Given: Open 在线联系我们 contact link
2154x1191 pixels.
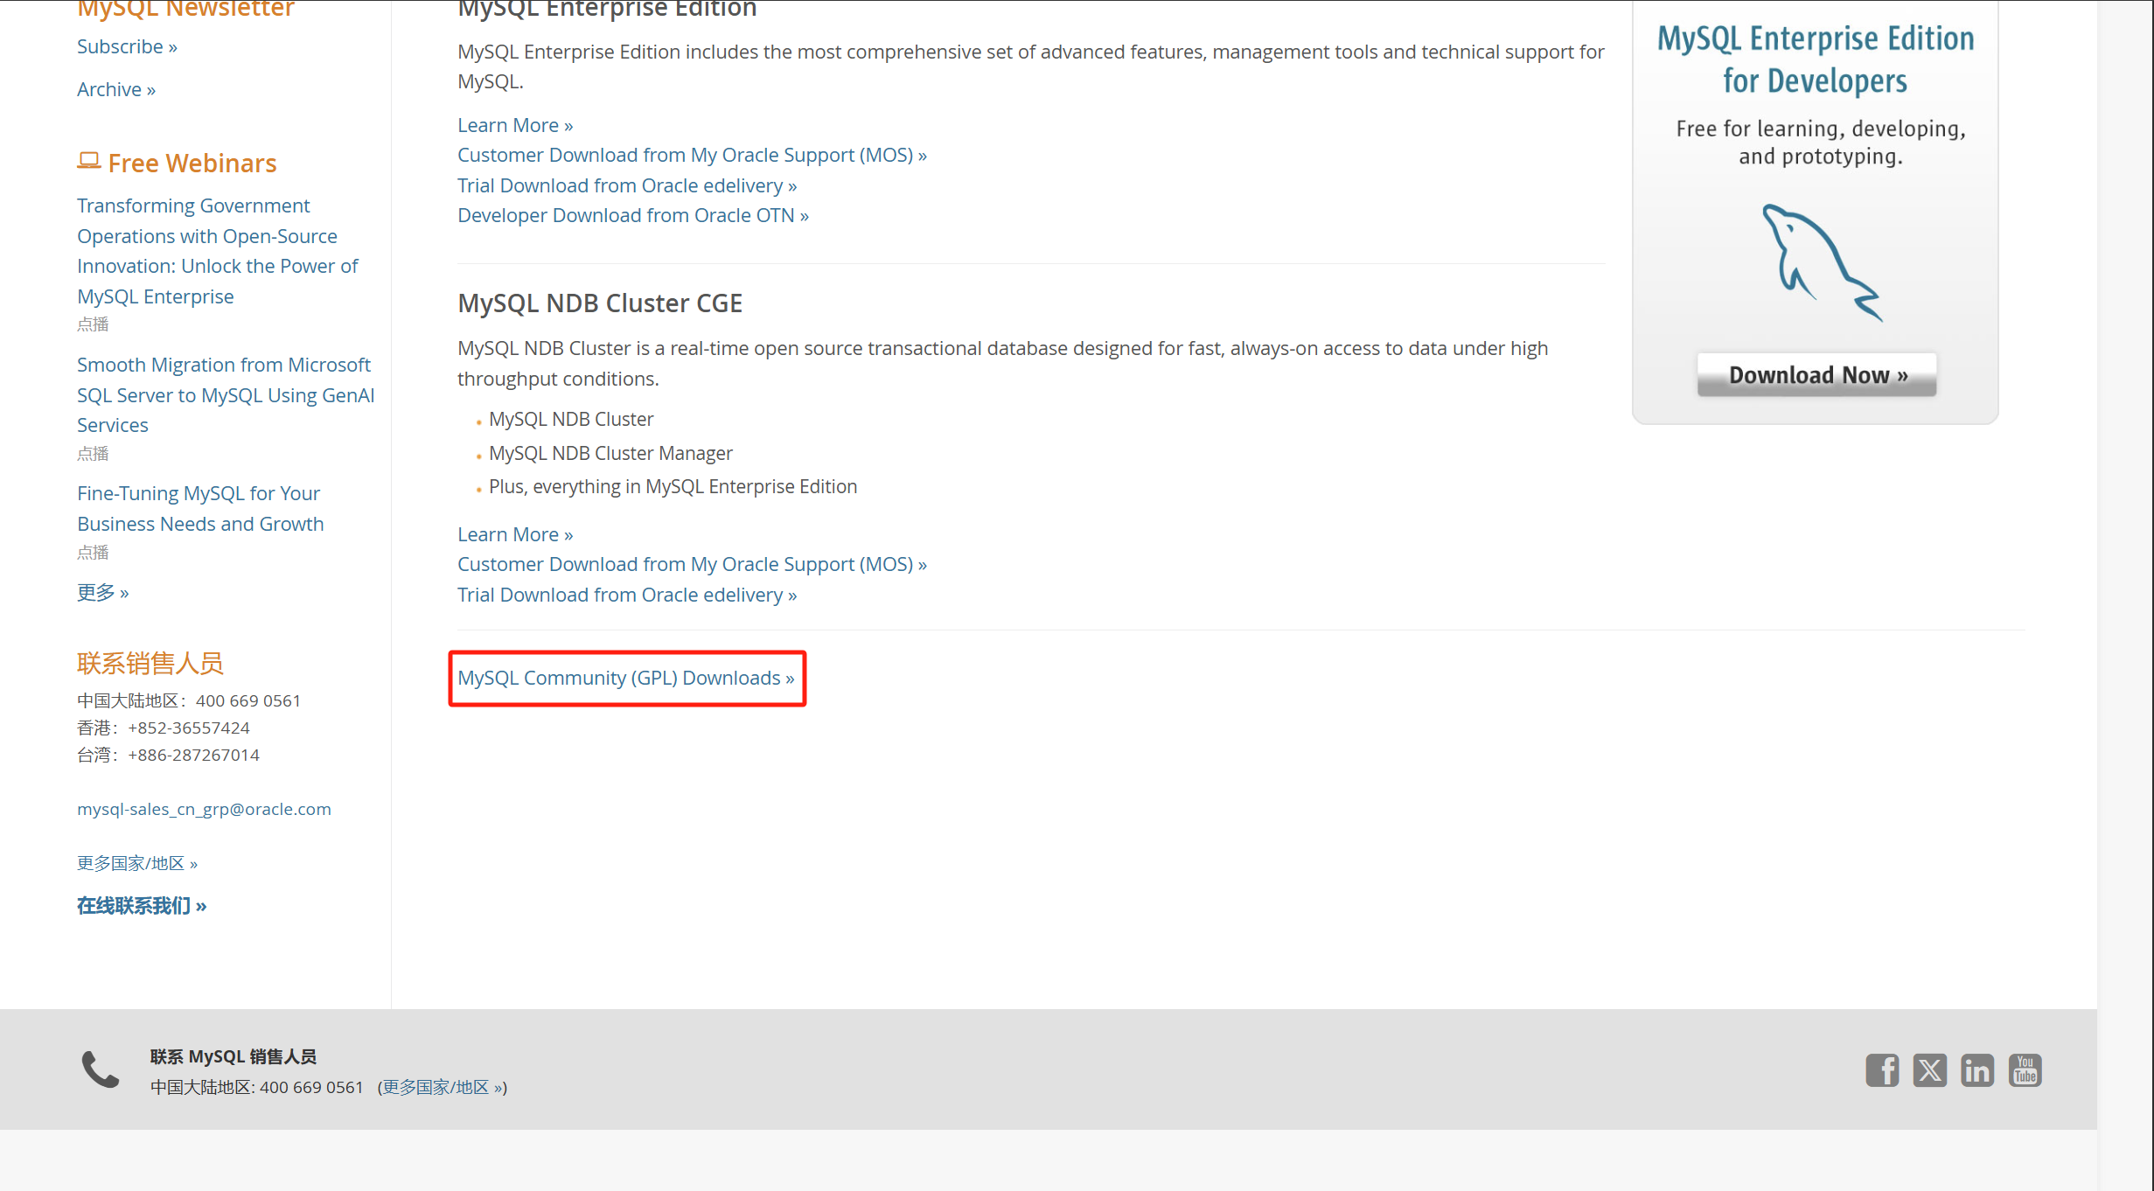Looking at the screenshot, I should pos(141,905).
